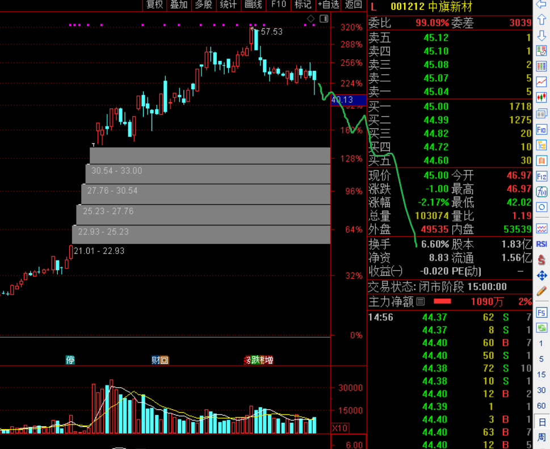Click the 委比 value 99.09%
Image resolution: width=550 pixels, height=449 pixels.
pyautogui.click(x=432, y=23)
